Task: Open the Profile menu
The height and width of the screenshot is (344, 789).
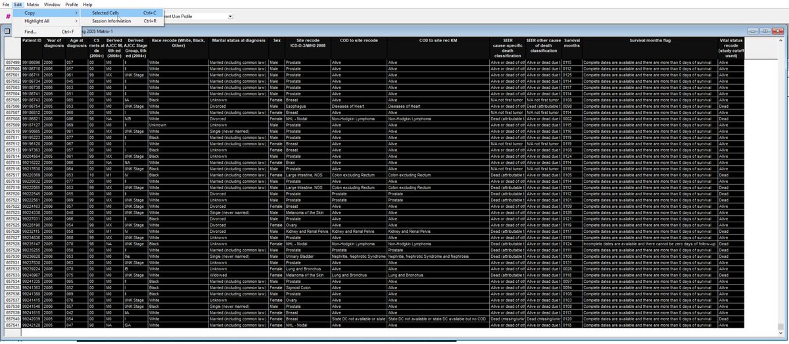Action: (72, 5)
